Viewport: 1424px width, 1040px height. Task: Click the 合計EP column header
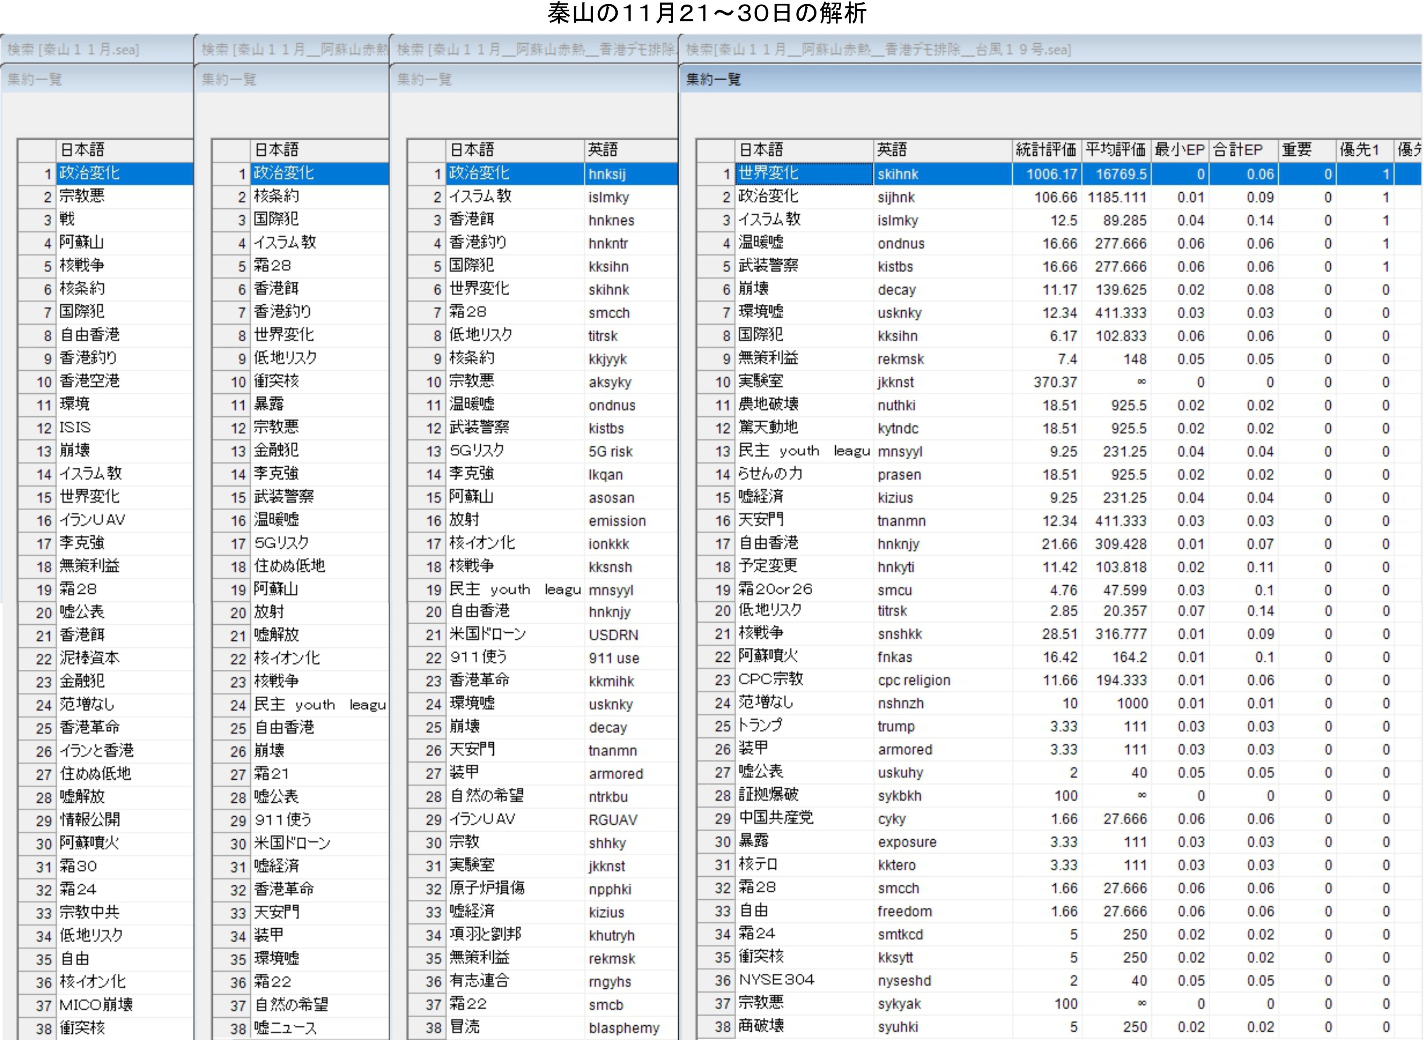pyautogui.click(x=1237, y=150)
